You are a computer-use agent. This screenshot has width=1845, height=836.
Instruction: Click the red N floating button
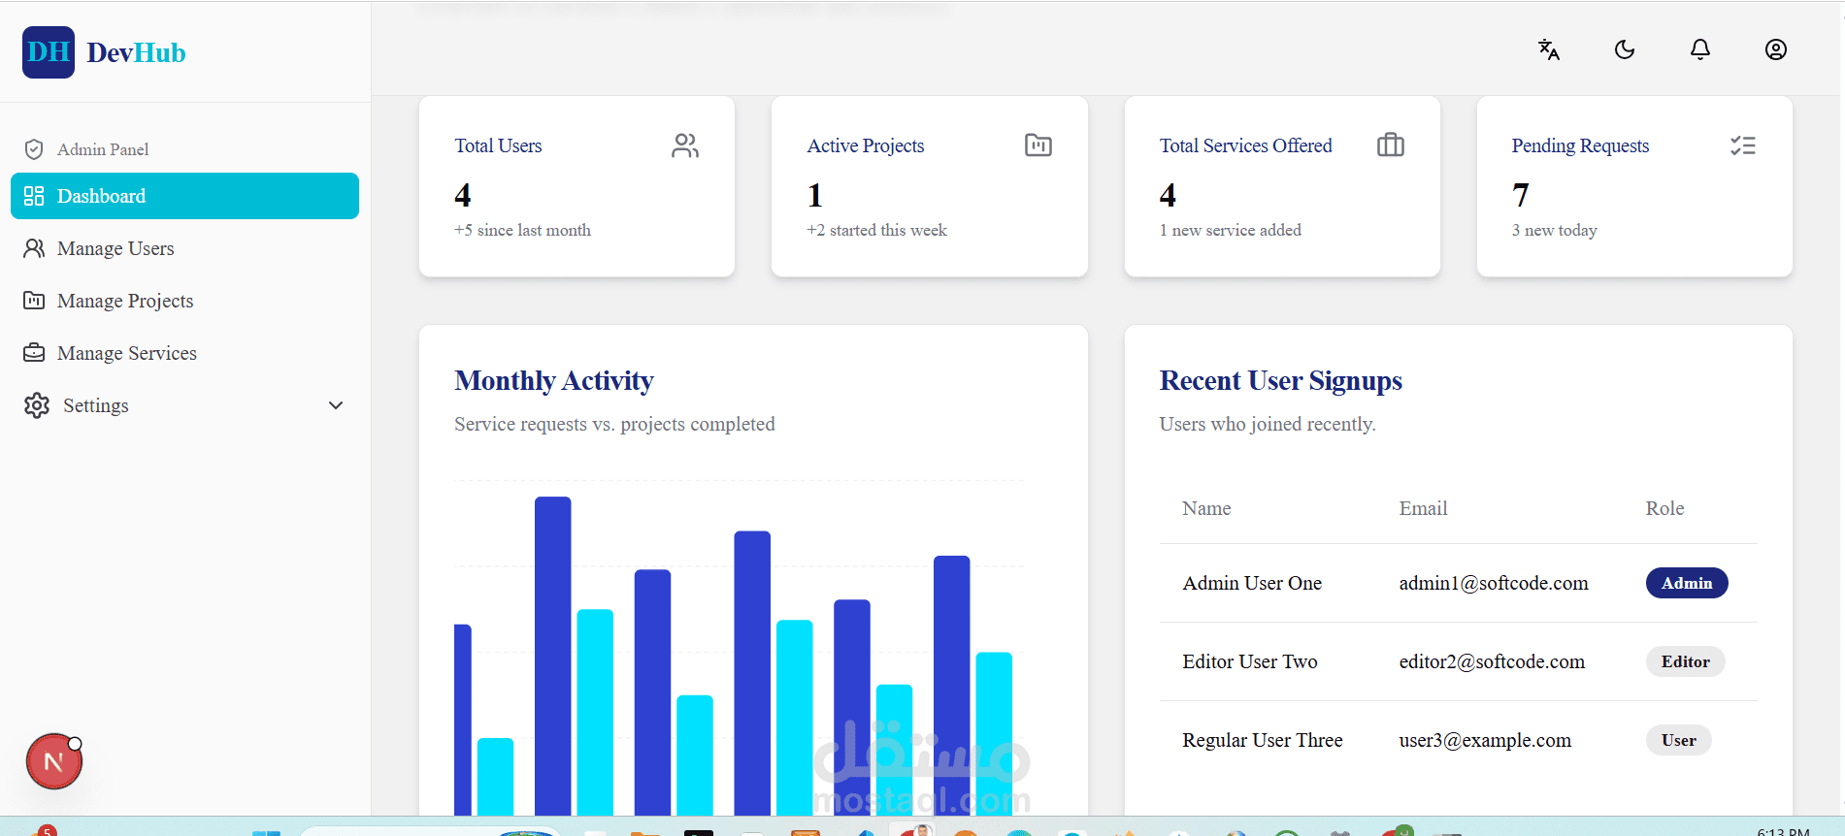pos(54,761)
